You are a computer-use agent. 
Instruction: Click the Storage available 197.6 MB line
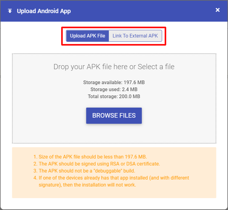point(114,82)
